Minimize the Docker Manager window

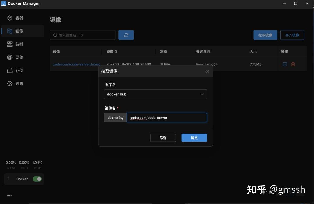pos(284,3)
